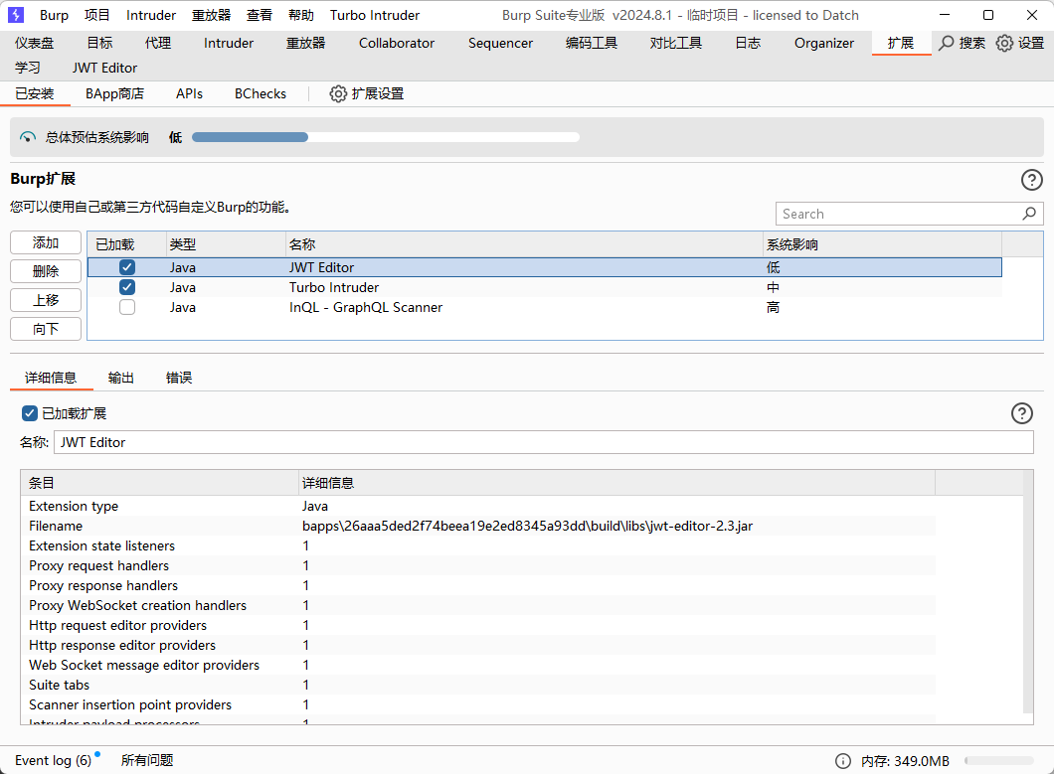Image resolution: width=1054 pixels, height=774 pixels.
Task: Switch to the Organizer tab
Action: click(824, 43)
